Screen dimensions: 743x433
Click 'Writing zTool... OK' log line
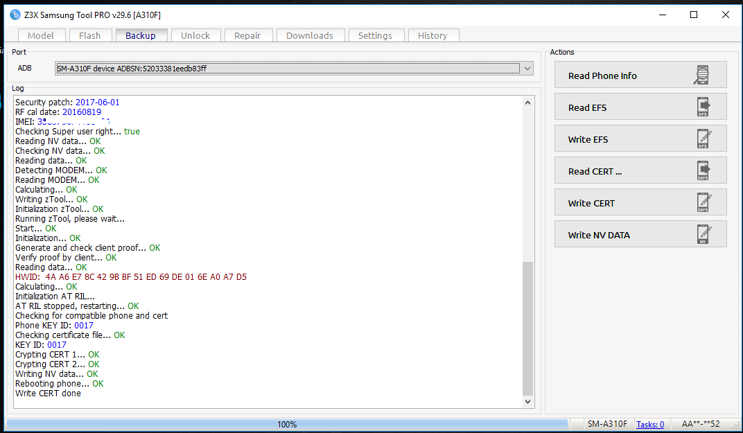51,199
